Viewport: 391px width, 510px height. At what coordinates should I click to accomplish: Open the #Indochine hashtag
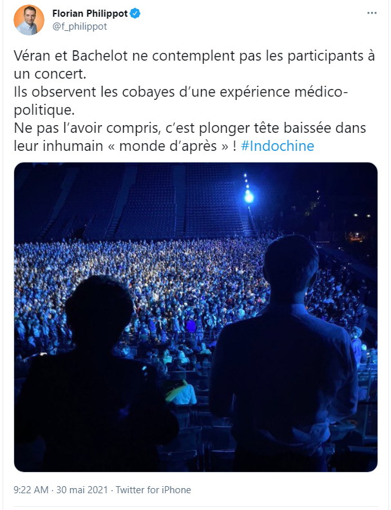click(x=277, y=146)
